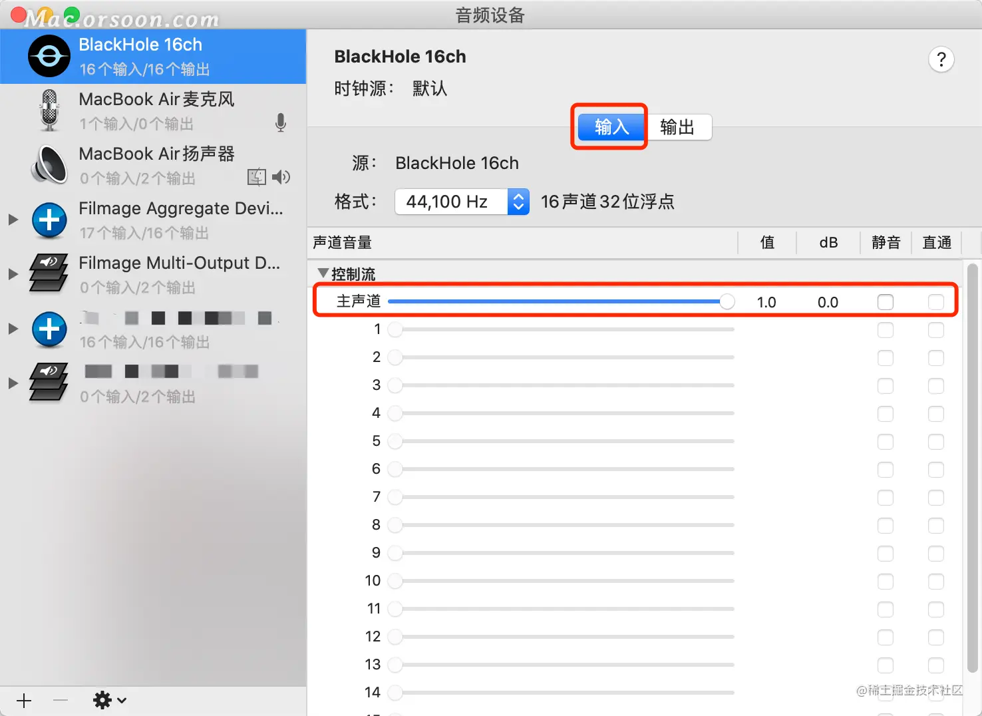Image resolution: width=982 pixels, height=716 pixels.
Task: Click the channel 1 volume slider
Action: tap(561, 329)
